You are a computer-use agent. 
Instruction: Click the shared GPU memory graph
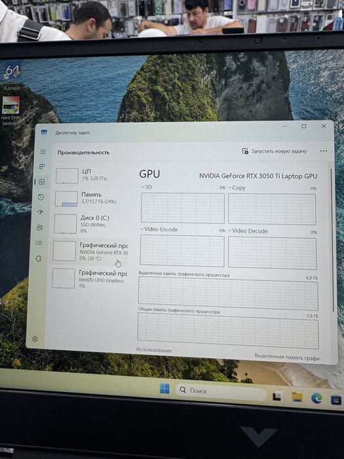(228, 330)
